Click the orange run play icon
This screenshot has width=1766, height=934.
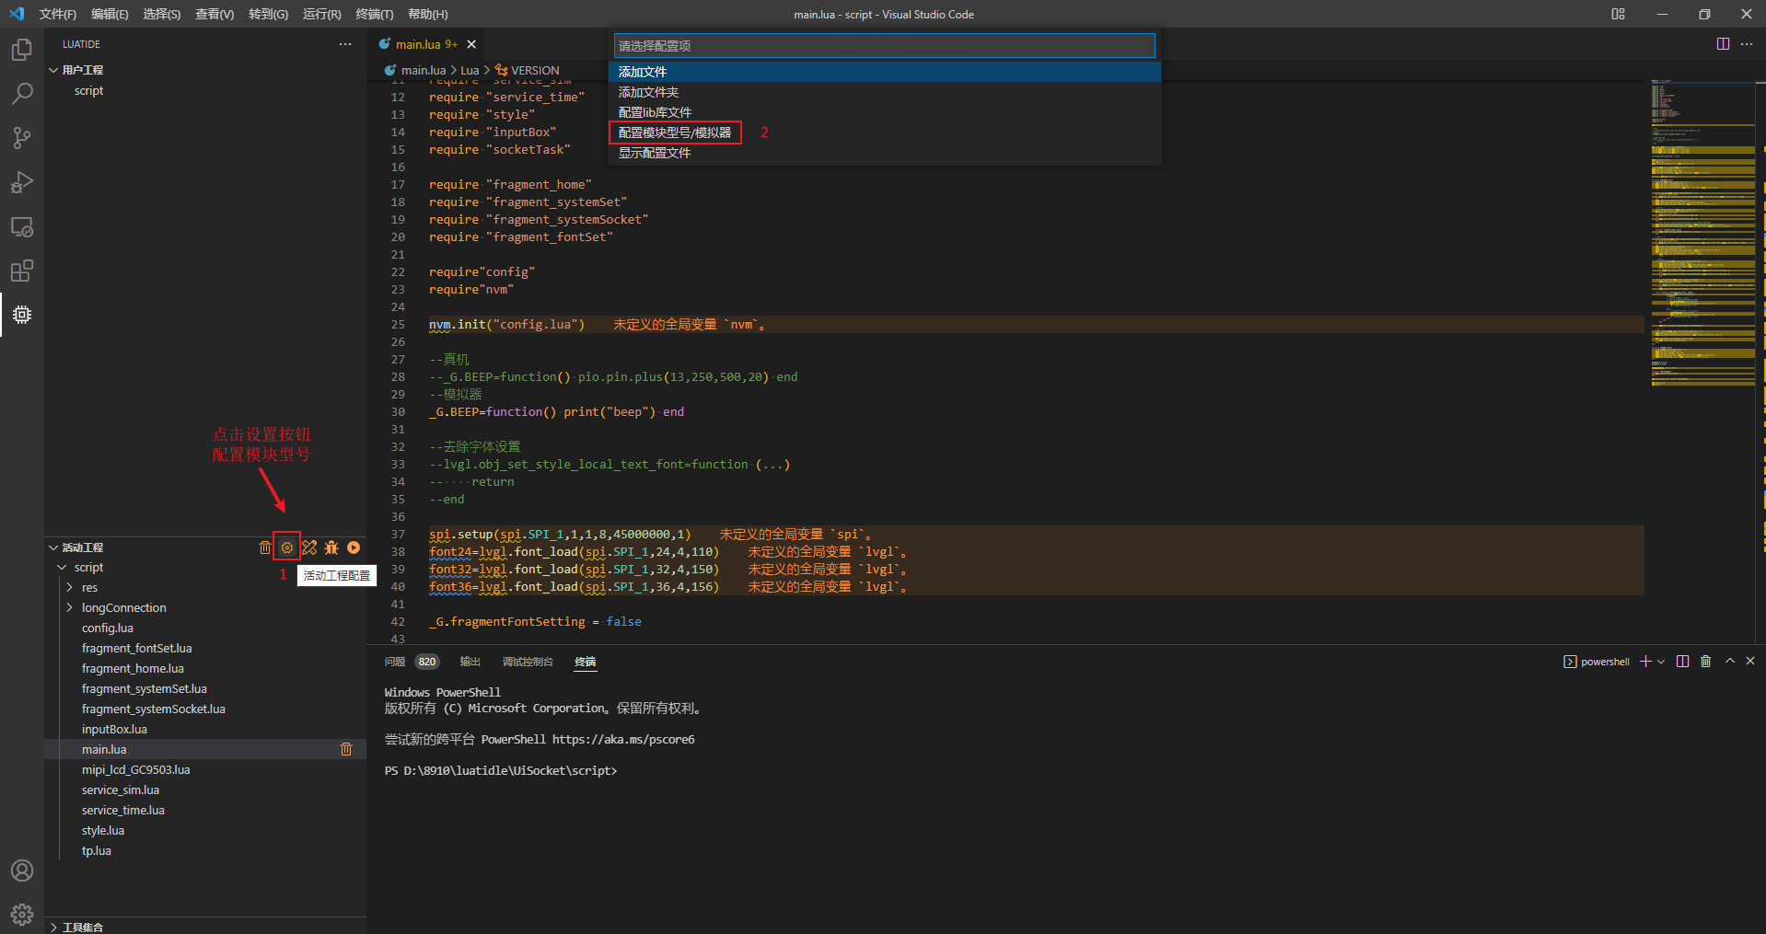pos(354,548)
